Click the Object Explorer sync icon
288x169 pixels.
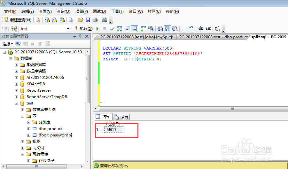tap(47, 44)
